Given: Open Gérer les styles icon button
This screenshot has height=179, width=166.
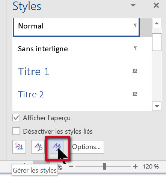Looking at the screenshot, I should pyautogui.click(x=57, y=147).
